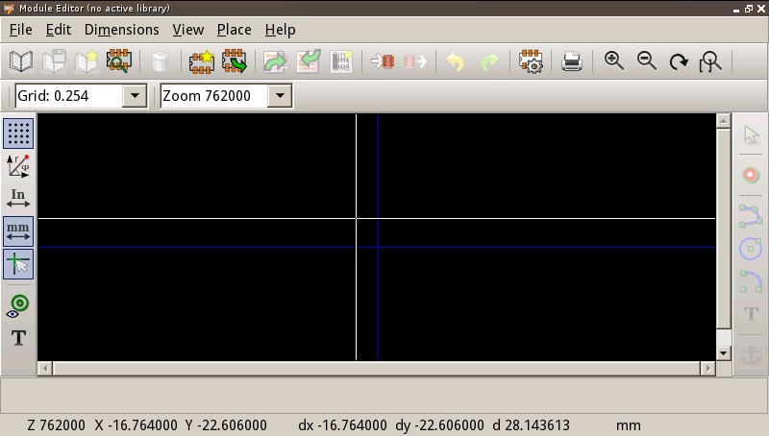
Task: Click the horizontal scrollbar right arrow
Action: coord(707,369)
